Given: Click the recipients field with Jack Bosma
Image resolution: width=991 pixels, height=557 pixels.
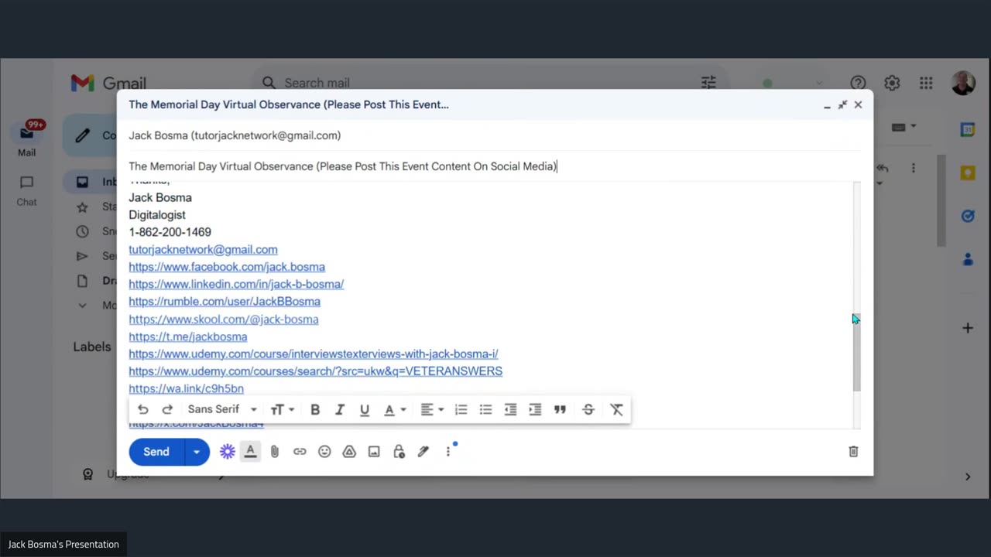Looking at the screenshot, I should tap(495, 135).
